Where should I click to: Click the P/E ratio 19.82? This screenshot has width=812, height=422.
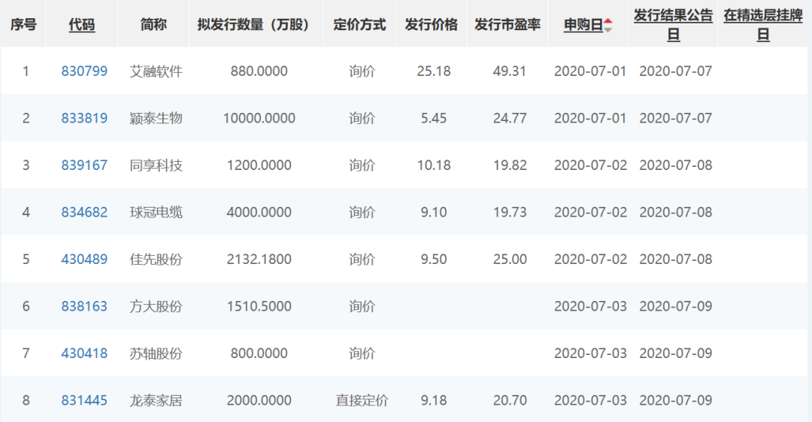(510, 165)
